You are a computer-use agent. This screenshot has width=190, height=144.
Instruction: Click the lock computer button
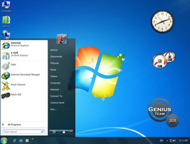point(64,132)
